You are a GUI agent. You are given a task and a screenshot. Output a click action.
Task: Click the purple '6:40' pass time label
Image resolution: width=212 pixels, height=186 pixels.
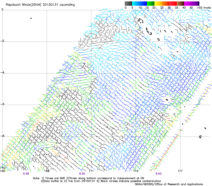click(158, 174)
